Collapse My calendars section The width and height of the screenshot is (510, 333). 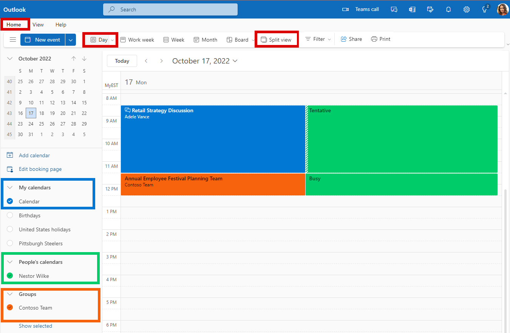click(10, 187)
